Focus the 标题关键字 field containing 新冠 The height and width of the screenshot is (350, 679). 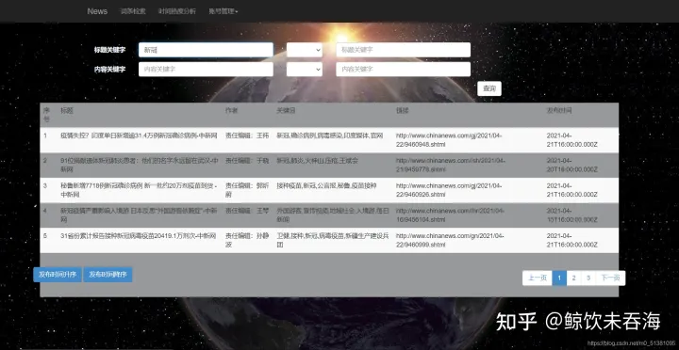pyautogui.click(x=206, y=50)
